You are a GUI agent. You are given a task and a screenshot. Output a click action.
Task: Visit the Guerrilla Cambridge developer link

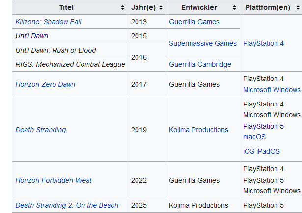pyautogui.click(x=200, y=64)
